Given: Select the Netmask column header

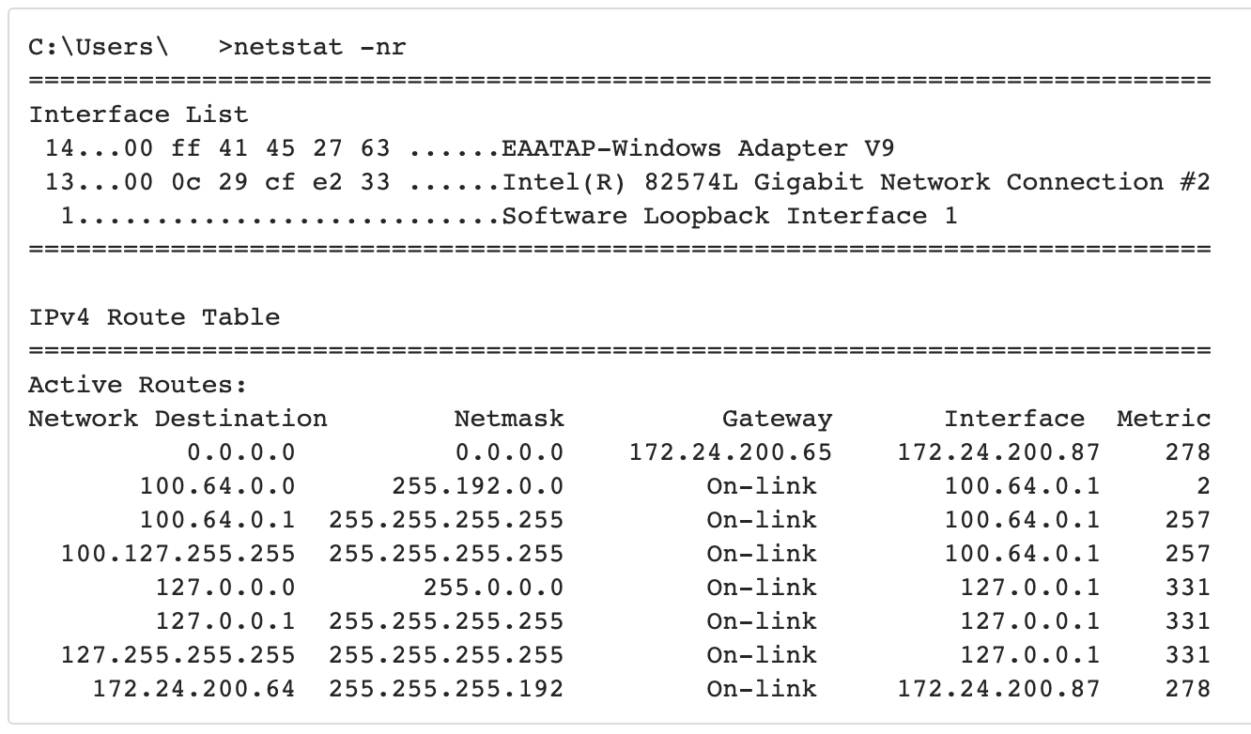Looking at the screenshot, I should [509, 419].
